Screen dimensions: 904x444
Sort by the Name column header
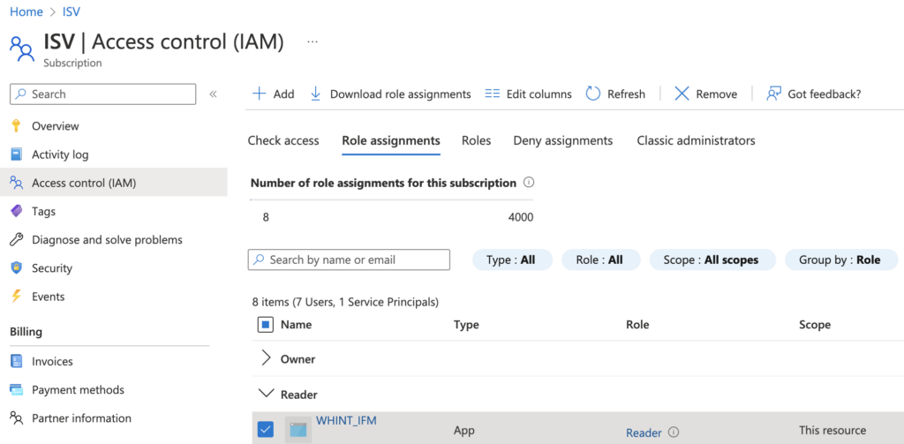pos(296,325)
